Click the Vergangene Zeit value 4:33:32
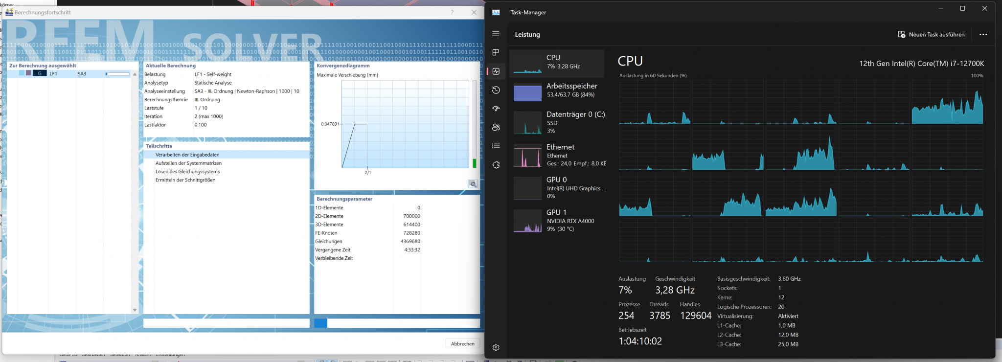This screenshot has height=362, width=1002. click(412, 249)
